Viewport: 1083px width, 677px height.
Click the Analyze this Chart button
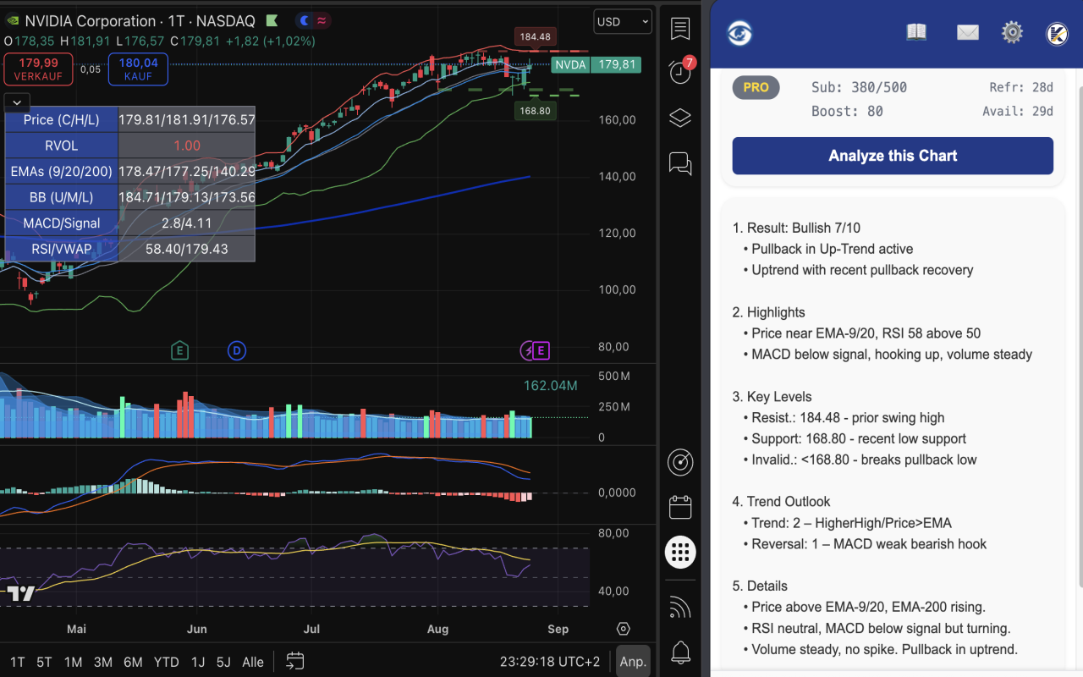893,156
